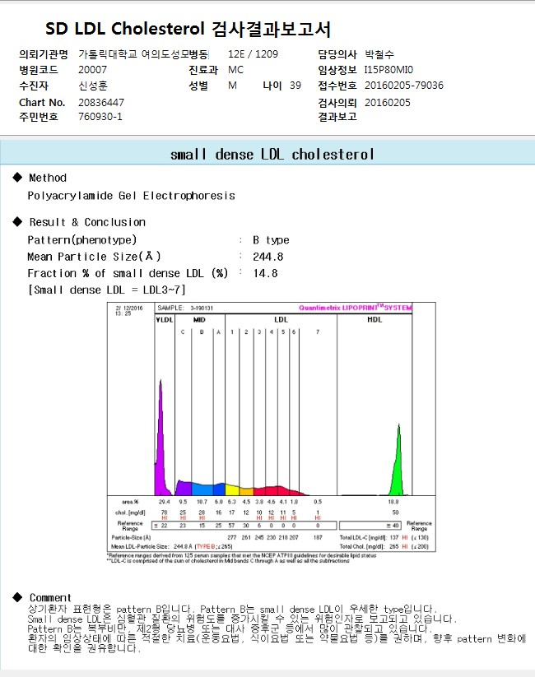
Task: Click the 'Comment' heading
Action: (50, 597)
